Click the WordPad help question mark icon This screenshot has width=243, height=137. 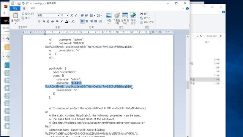pos(187,9)
